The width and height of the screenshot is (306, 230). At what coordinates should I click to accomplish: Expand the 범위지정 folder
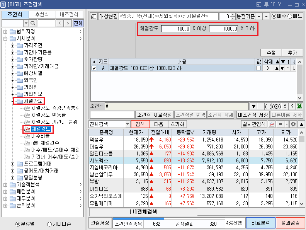pos(5,32)
